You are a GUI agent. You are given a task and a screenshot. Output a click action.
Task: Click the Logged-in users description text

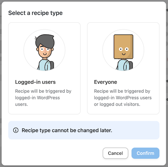(43, 98)
